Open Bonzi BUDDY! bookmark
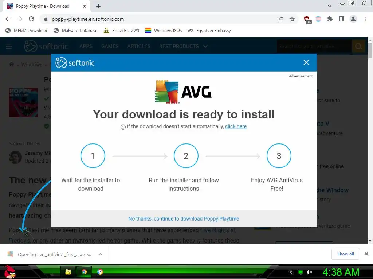This screenshot has width=373, height=279. tap(121, 31)
